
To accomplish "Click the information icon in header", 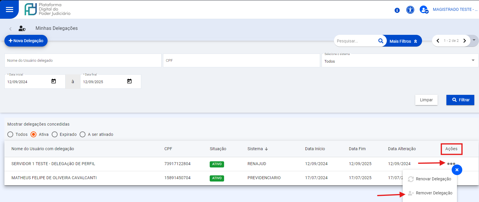I will (397, 10).
